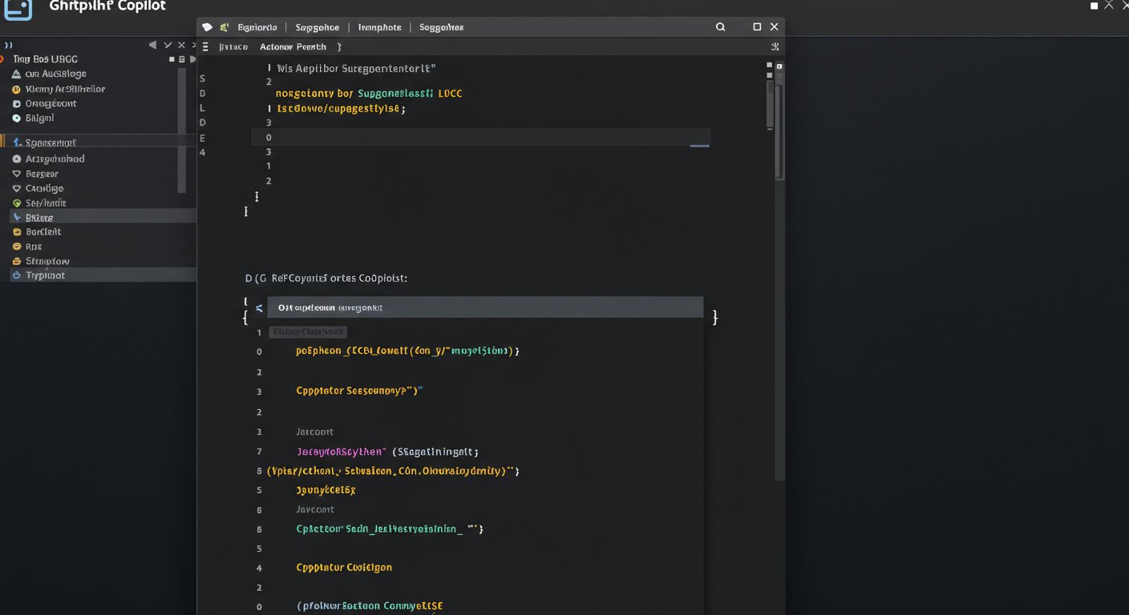This screenshot has height=615, width=1129.
Task: Click the hamburger menu icon on the toolbar
Action: coord(205,46)
